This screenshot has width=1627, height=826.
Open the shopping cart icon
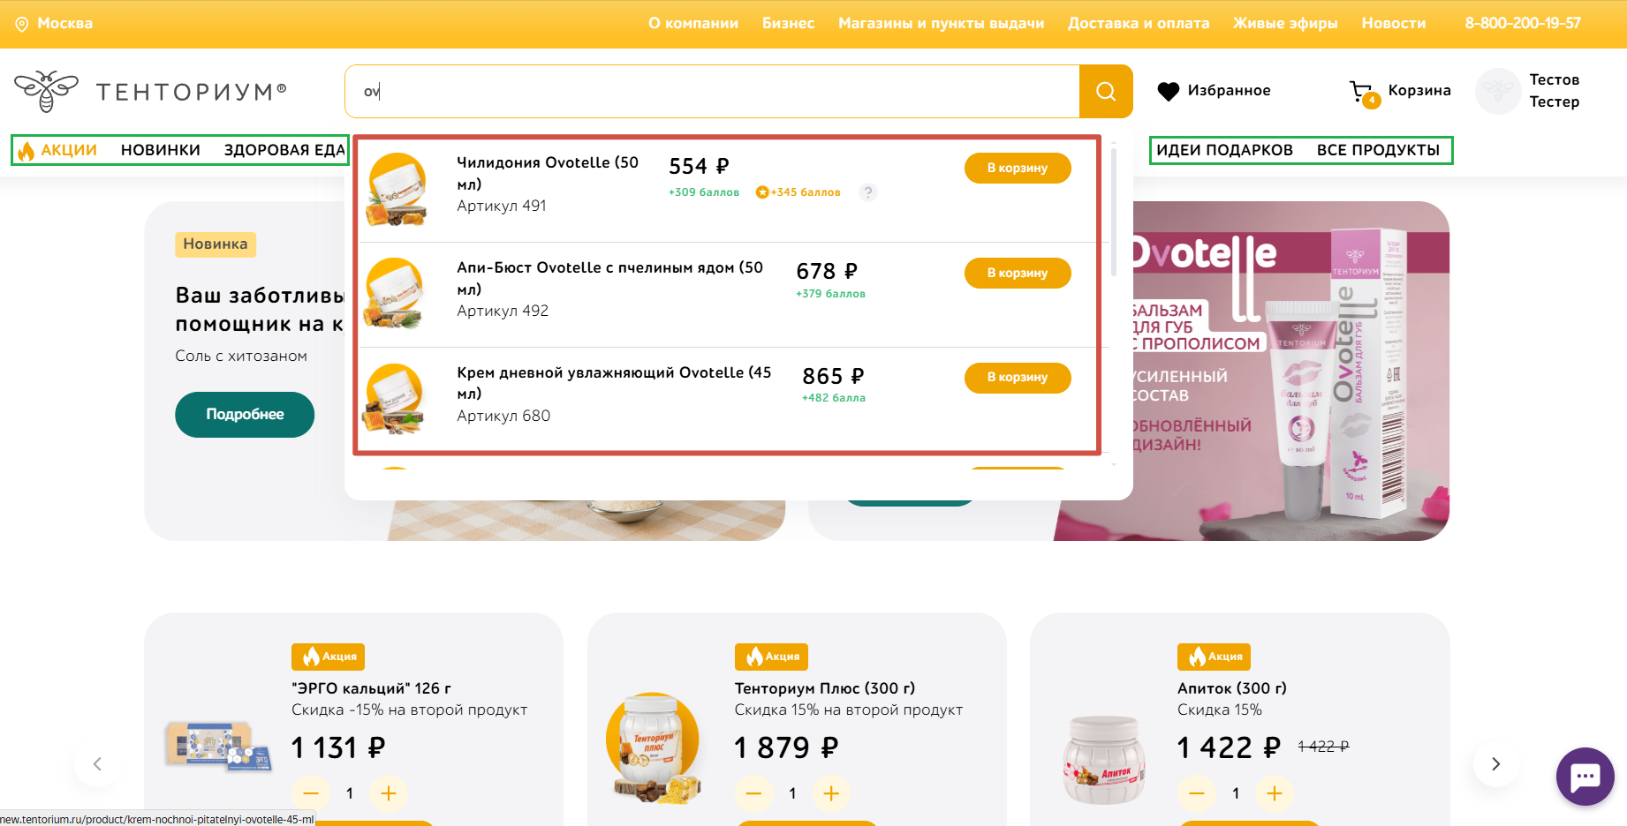[x=1363, y=93]
